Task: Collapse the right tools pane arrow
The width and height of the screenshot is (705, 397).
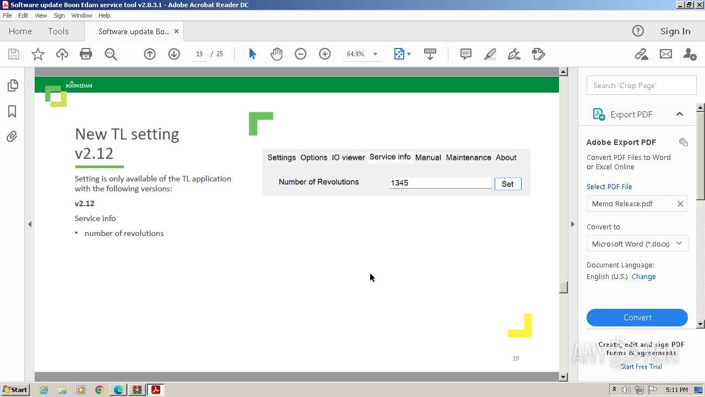Action: [x=572, y=224]
